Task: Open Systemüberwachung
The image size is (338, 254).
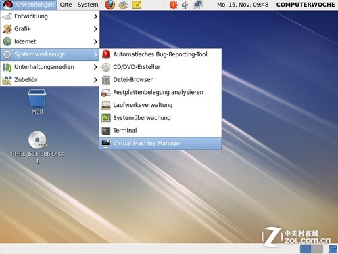Action: coord(160,118)
